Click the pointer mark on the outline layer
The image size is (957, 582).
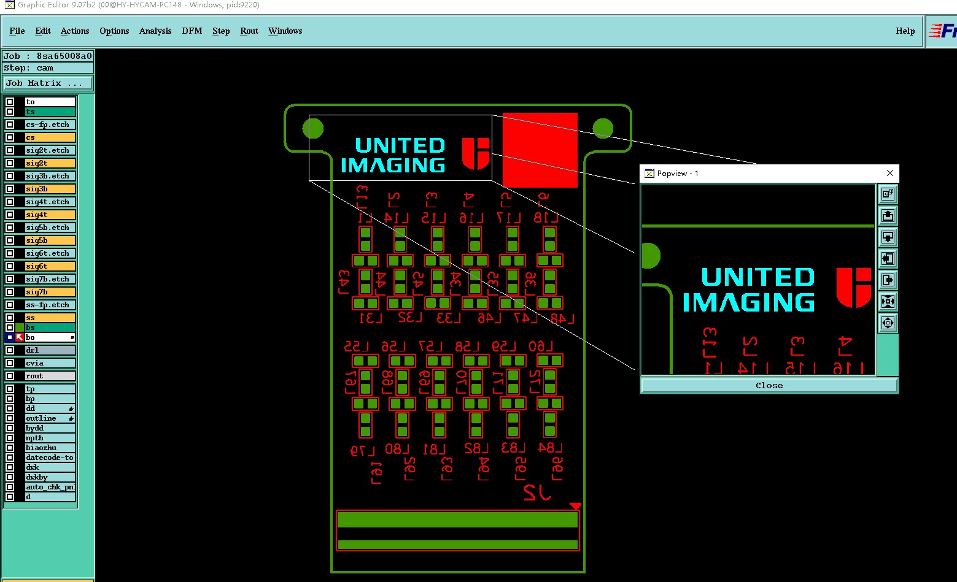click(x=71, y=418)
